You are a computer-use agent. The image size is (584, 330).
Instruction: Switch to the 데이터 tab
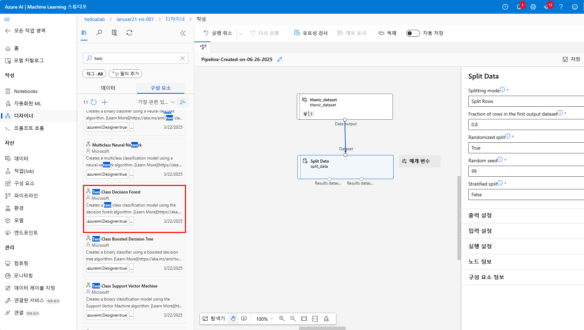pyautogui.click(x=108, y=87)
